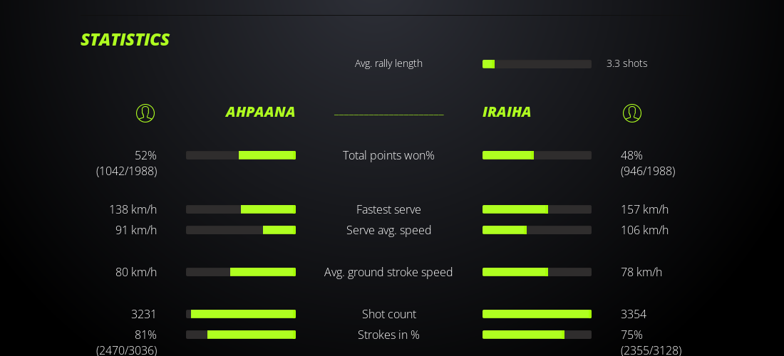Click IRAIHA's Total points won bar
The image size is (784, 356).
pos(537,155)
